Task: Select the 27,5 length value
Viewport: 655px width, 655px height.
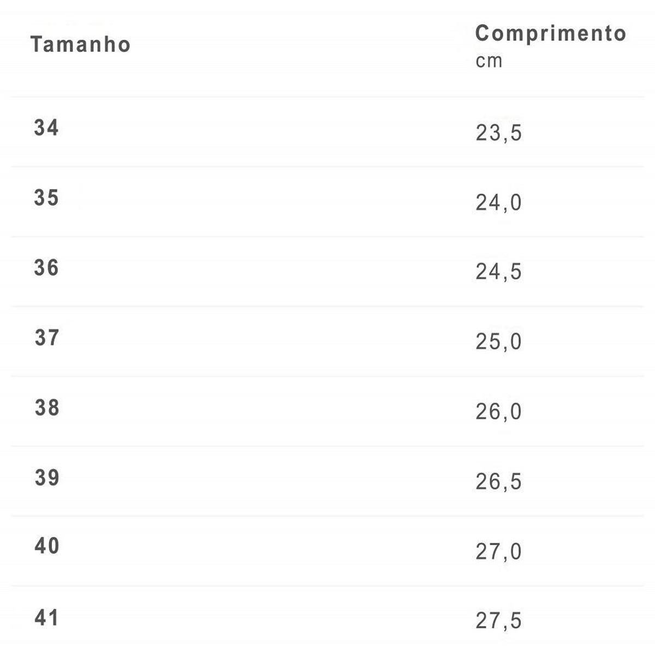Action: coord(498,621)
